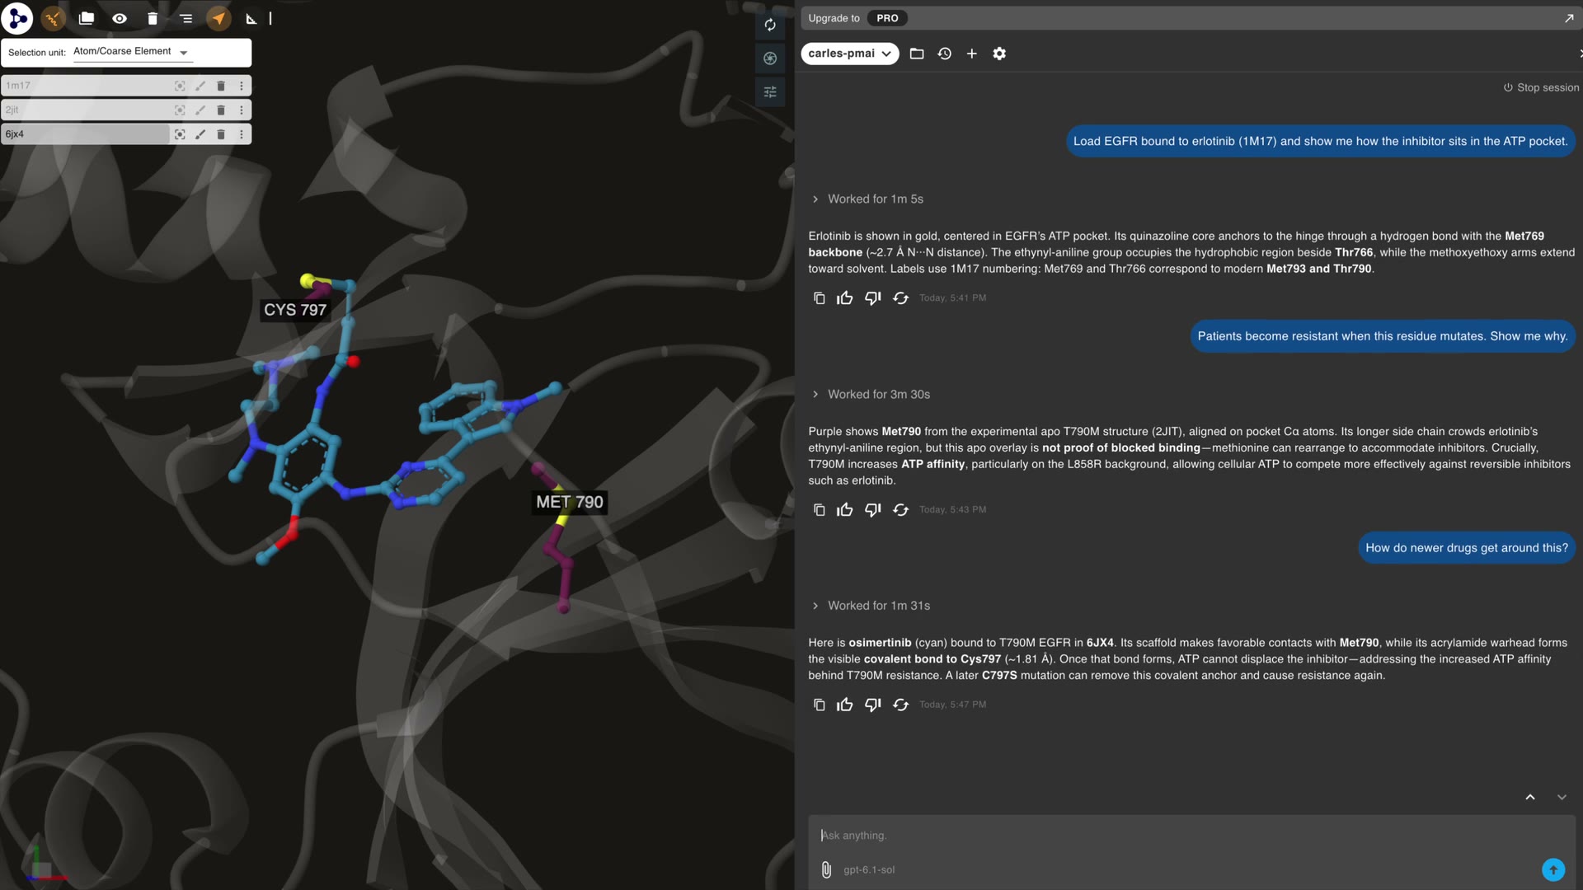This screenshot has height=890, width=1583.
Task: Click the PRO upgrade badge
Action: [x=887, y=18]
